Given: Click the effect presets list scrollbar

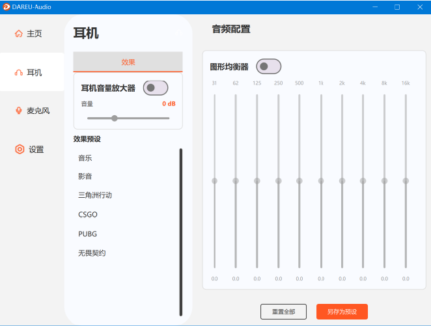Looking at the screenshot, I should [181, 231].
